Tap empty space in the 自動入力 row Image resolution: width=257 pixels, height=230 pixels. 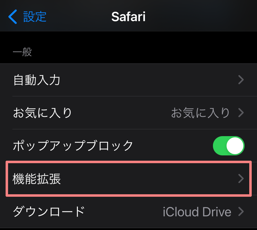(146, 80)
